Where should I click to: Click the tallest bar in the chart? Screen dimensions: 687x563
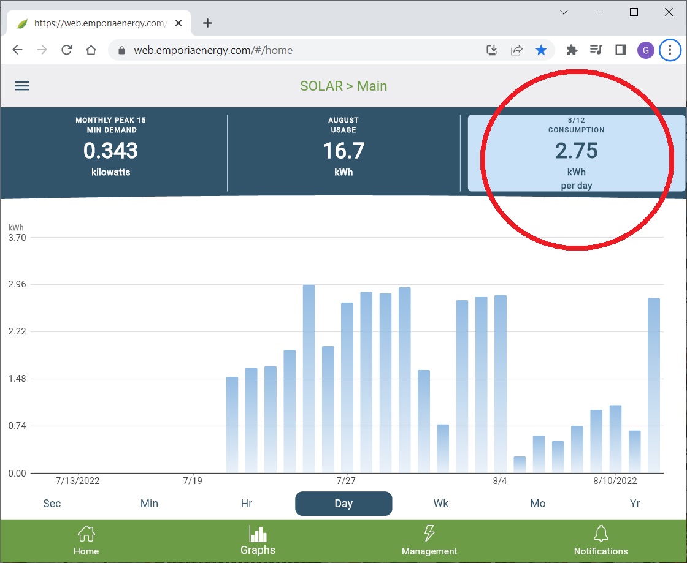[x=309, y=380]
